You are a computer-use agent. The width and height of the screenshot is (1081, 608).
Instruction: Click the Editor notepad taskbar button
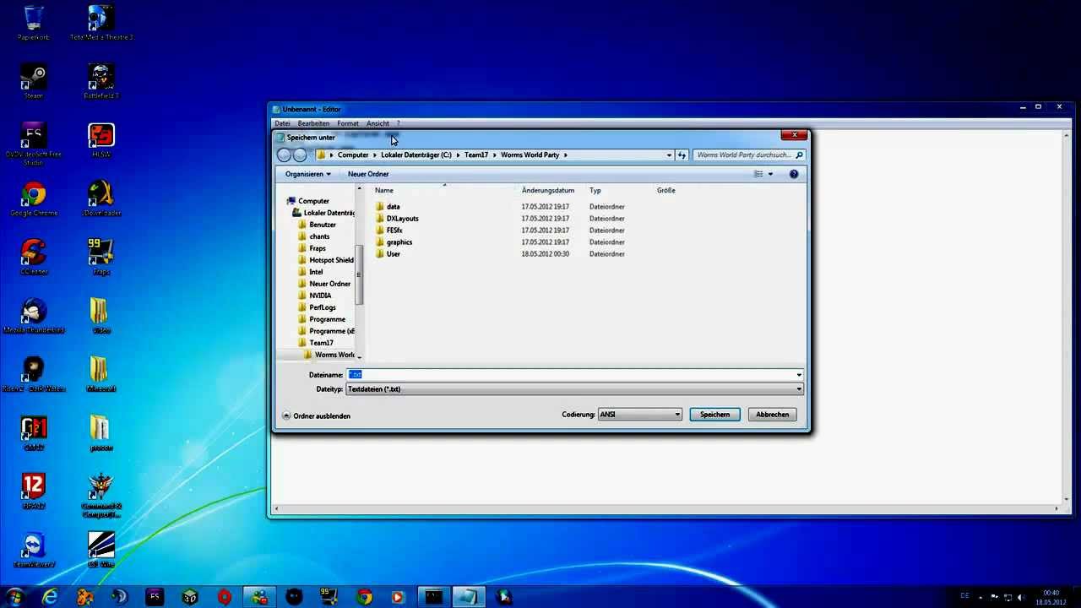468,597
